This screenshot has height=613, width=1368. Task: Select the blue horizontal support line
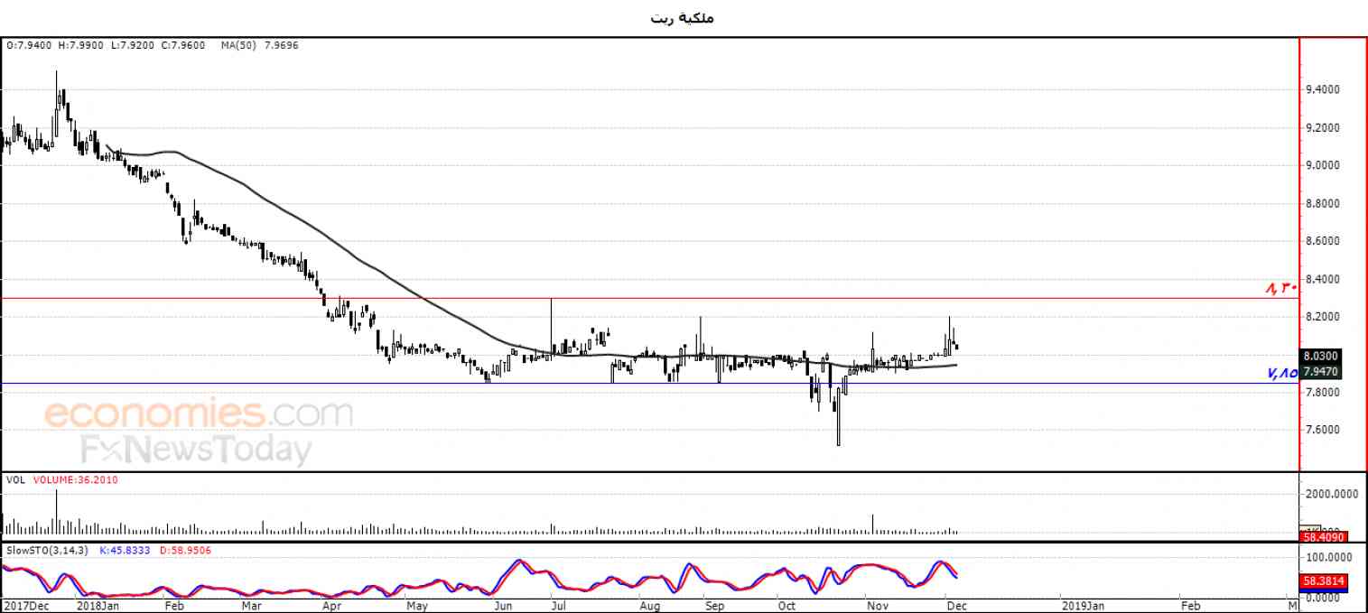[650, 383]
